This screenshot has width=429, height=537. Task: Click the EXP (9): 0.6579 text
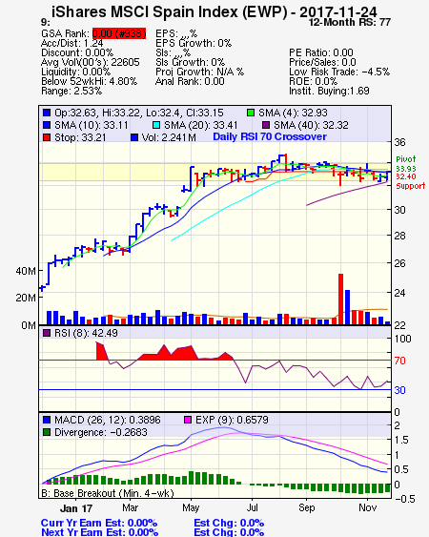tap(232, 420)
